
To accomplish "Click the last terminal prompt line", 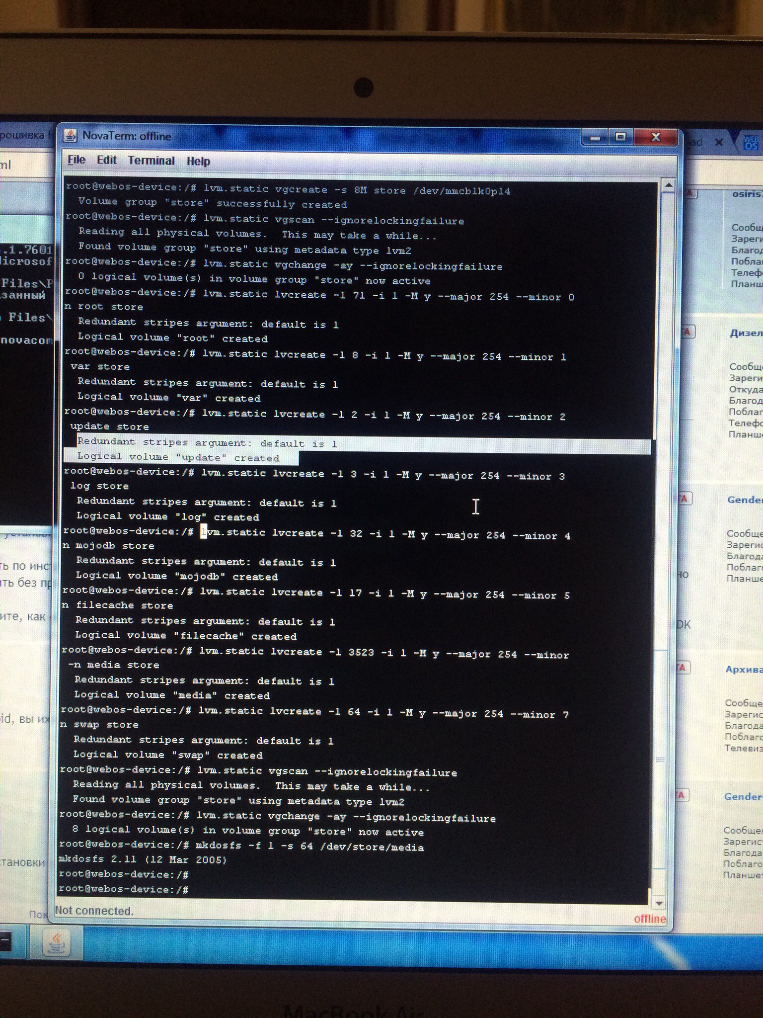I will pyautogui.click(x=124, y=889).
